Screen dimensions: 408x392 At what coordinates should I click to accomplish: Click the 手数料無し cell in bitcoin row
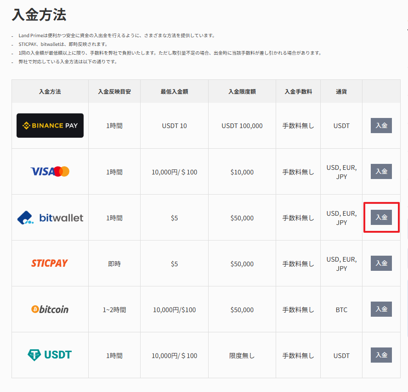point(298,310)
